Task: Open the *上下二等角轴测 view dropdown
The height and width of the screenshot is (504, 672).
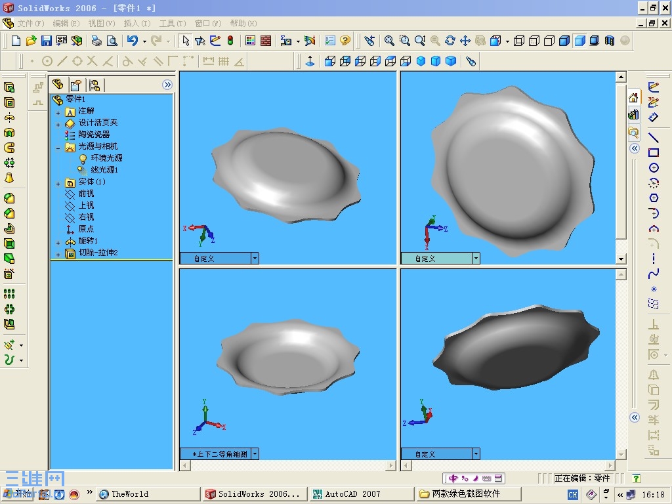Action: 255,453
